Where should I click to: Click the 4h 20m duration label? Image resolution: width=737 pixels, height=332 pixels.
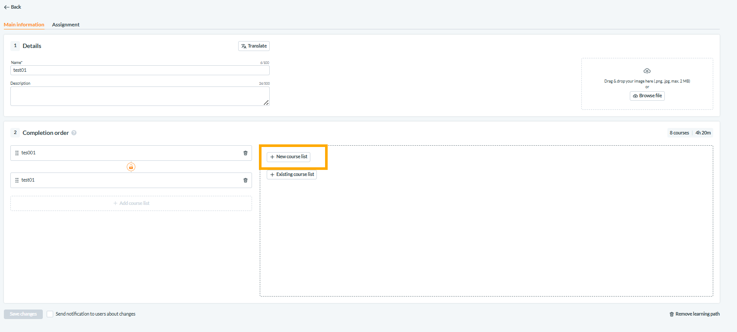[x=703, y=133]
